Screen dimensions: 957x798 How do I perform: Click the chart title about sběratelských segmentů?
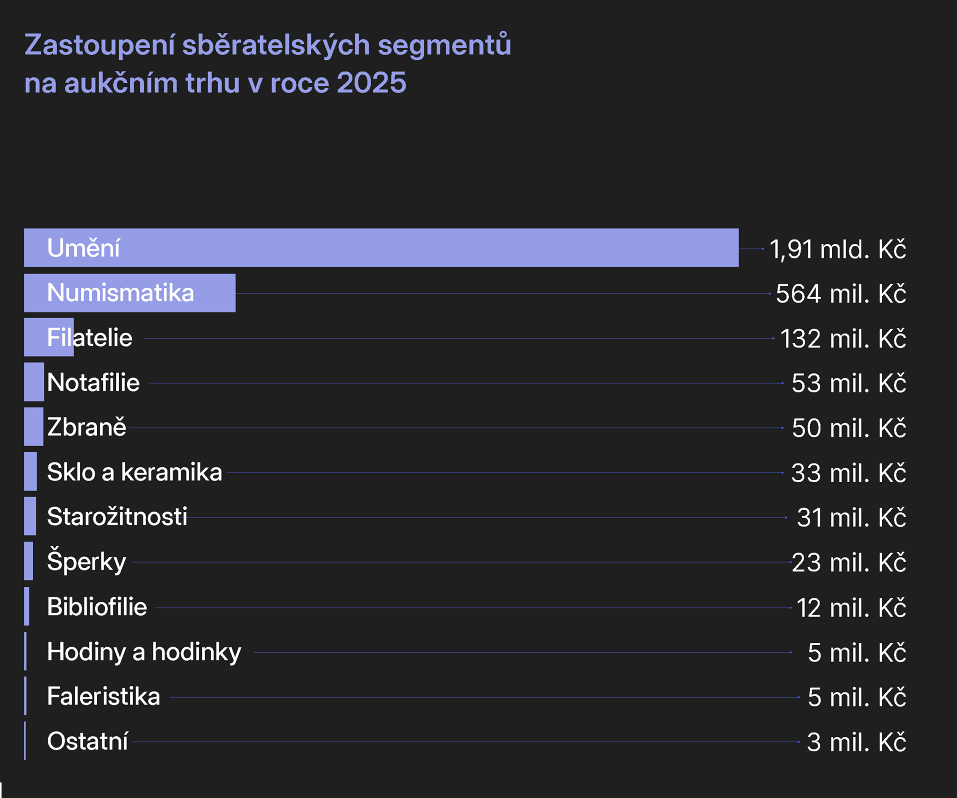[x=267, y=64]
